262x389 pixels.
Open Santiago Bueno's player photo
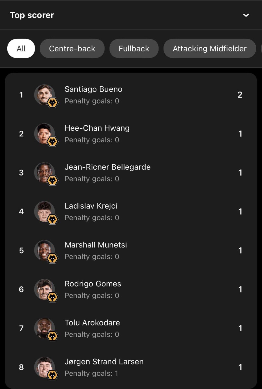(x=44, y=94)
